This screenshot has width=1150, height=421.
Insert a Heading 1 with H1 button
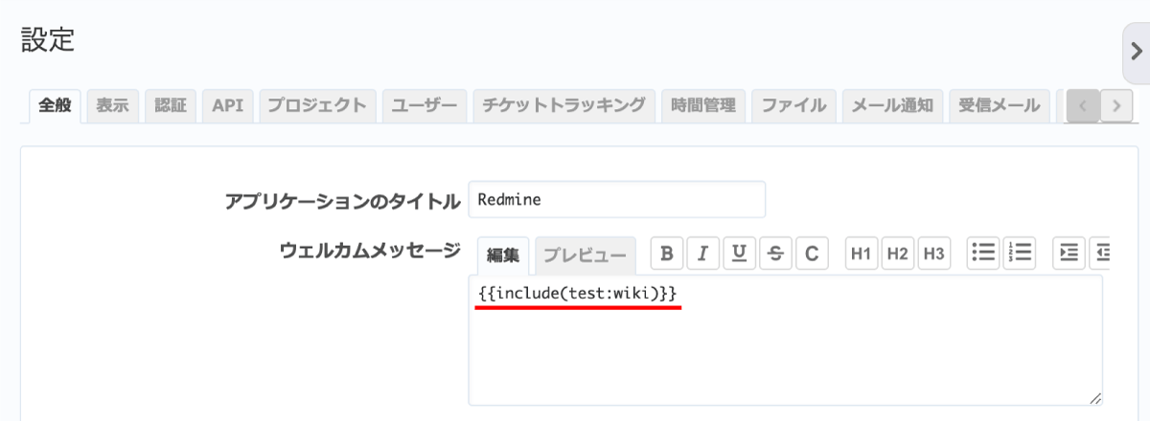coord(861,254)
